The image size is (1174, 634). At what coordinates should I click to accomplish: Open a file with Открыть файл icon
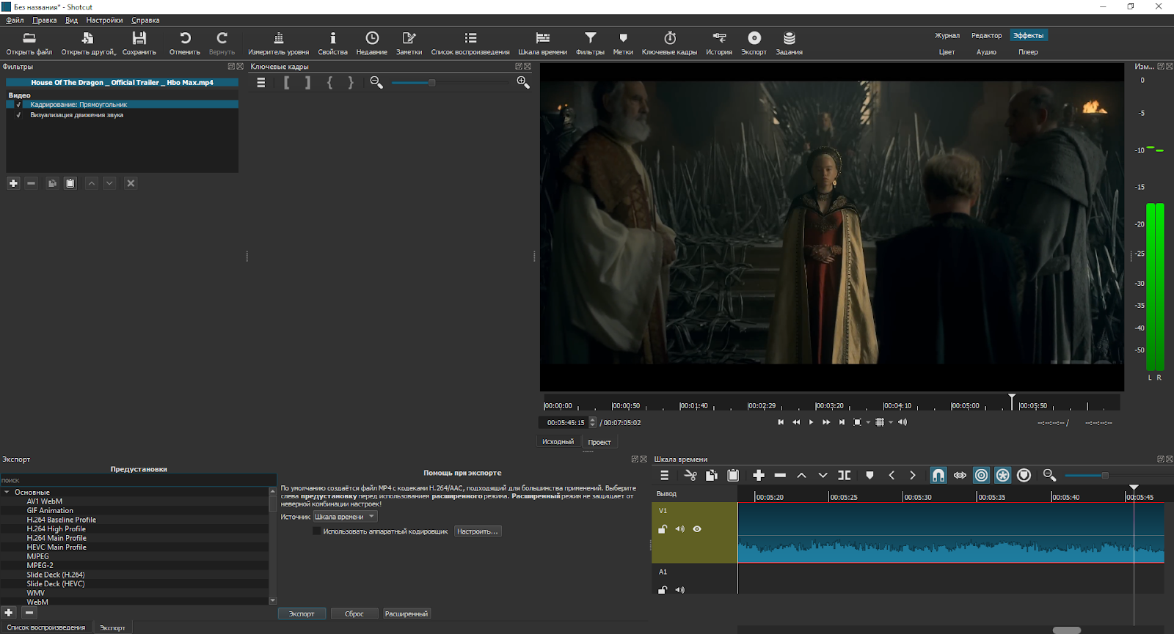(x=29, y=43)
